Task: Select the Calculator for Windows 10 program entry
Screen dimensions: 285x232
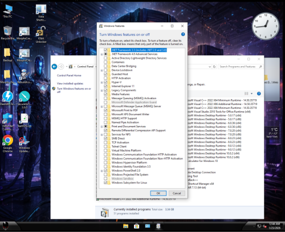Action: (x=203, y=161)
